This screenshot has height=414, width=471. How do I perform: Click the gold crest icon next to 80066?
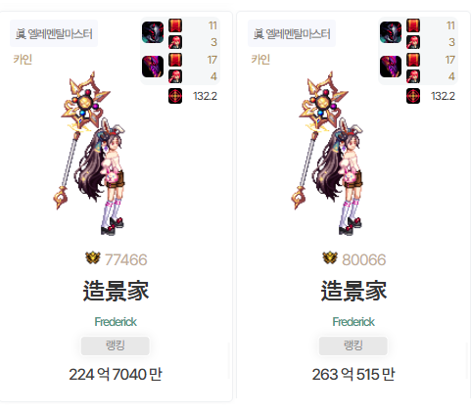[x=330, y=258]
